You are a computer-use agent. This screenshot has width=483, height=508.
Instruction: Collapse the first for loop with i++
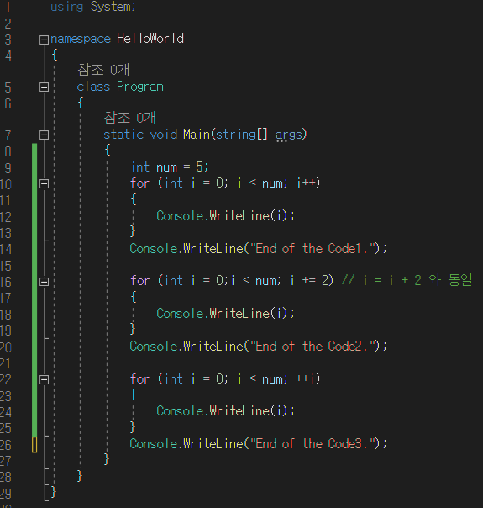click(44, 183)
